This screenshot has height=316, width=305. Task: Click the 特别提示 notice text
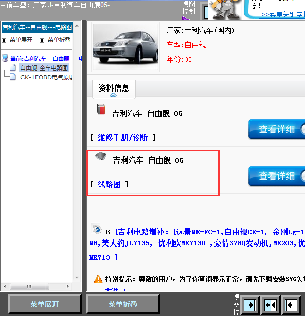(205, 279)
